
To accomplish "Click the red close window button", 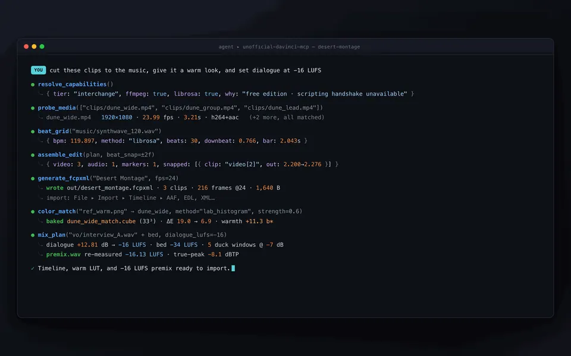I will click(x=26, y=46).
